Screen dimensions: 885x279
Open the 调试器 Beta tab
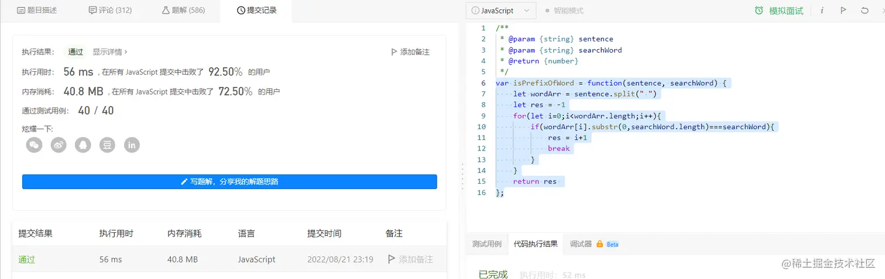click(594, 244)
